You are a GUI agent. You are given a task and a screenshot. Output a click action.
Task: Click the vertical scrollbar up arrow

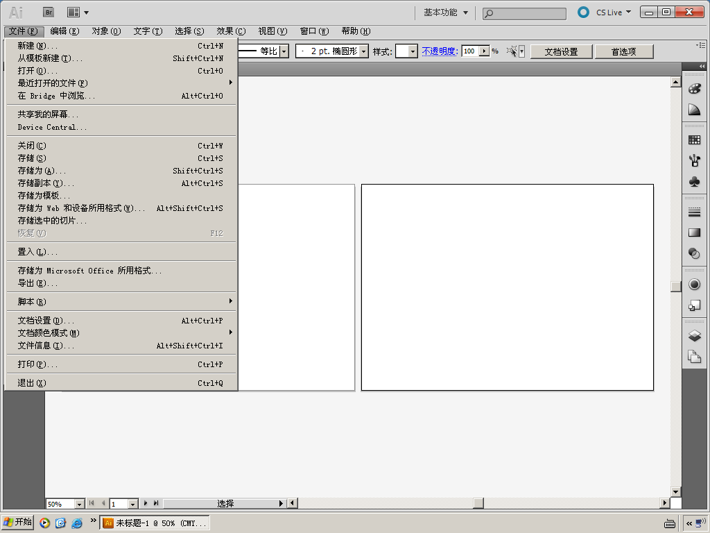(x=675, y=82)
